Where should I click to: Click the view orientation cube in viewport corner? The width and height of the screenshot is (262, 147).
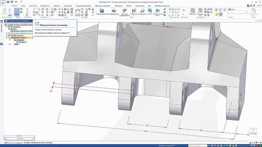tap(253, 132)
